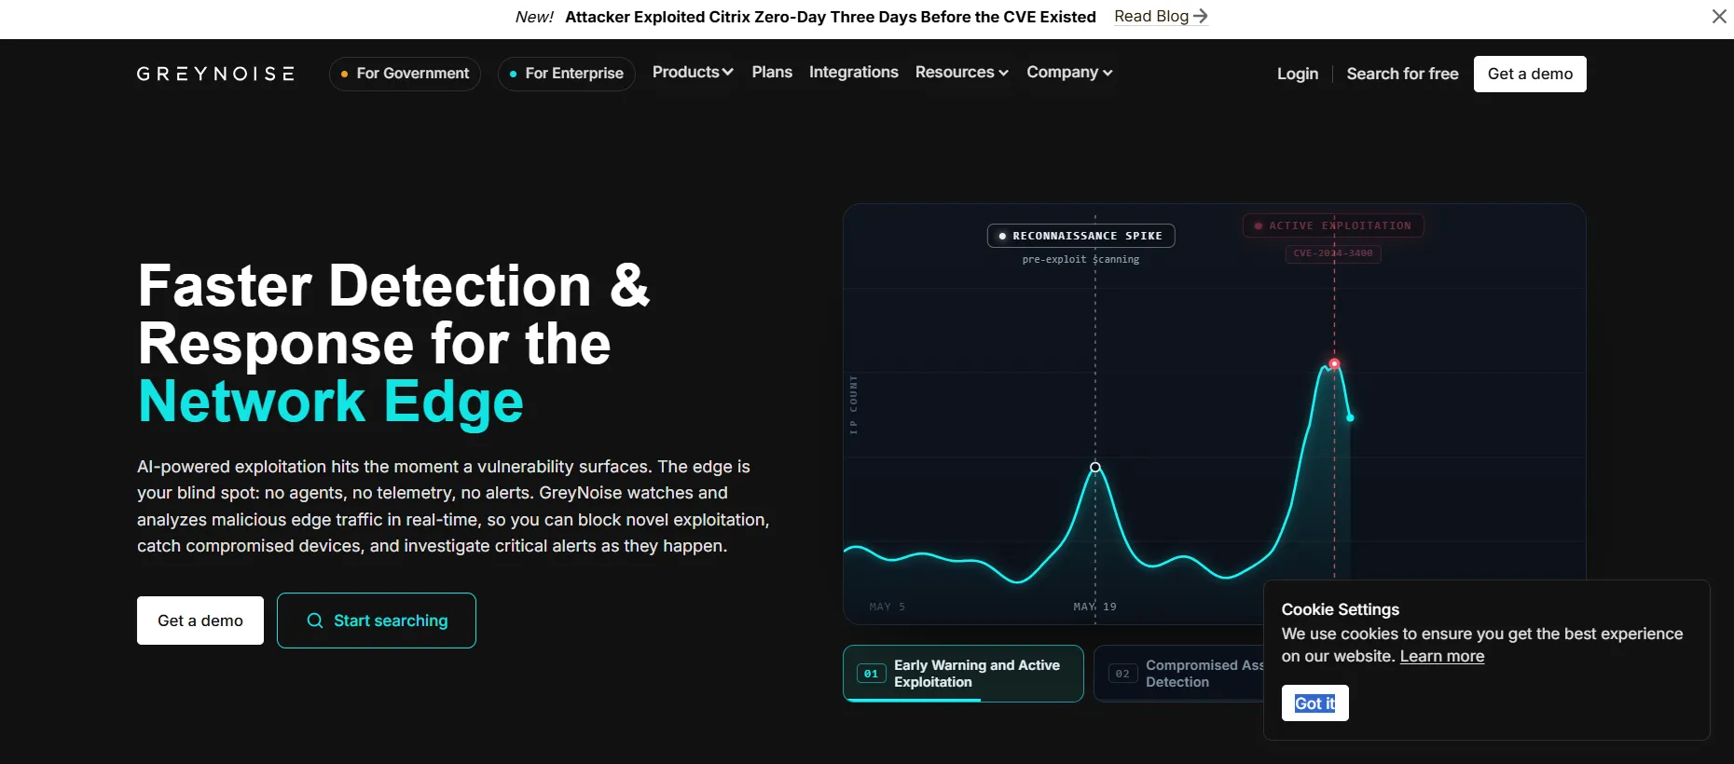Accept cookies with the Got it button
The image size is (1734, 764).
pyautogui.click(x=1314, y=703)
